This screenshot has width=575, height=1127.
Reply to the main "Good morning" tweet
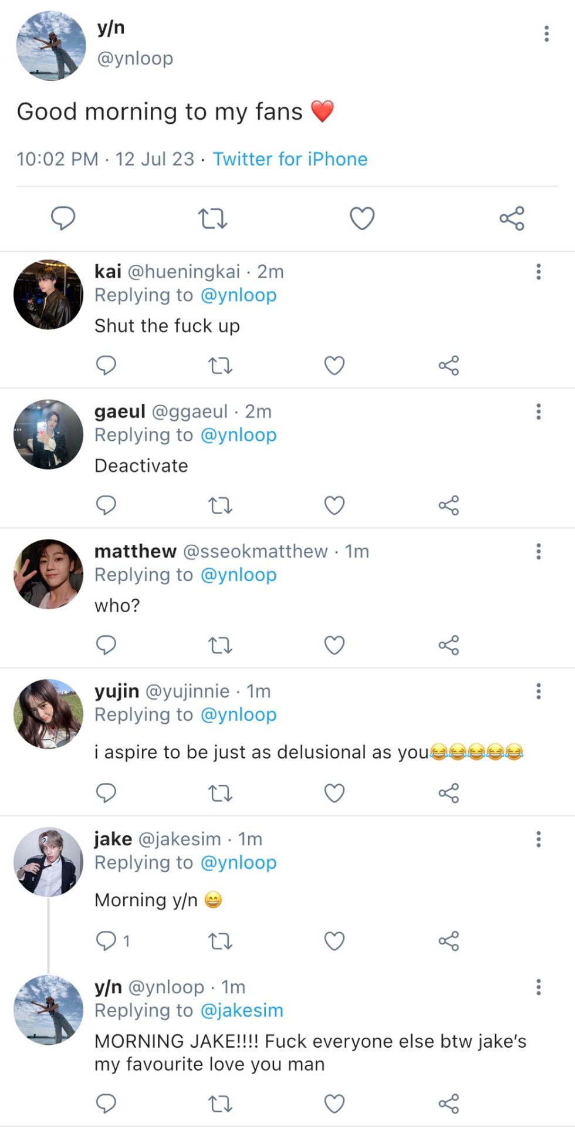point(63,218)
